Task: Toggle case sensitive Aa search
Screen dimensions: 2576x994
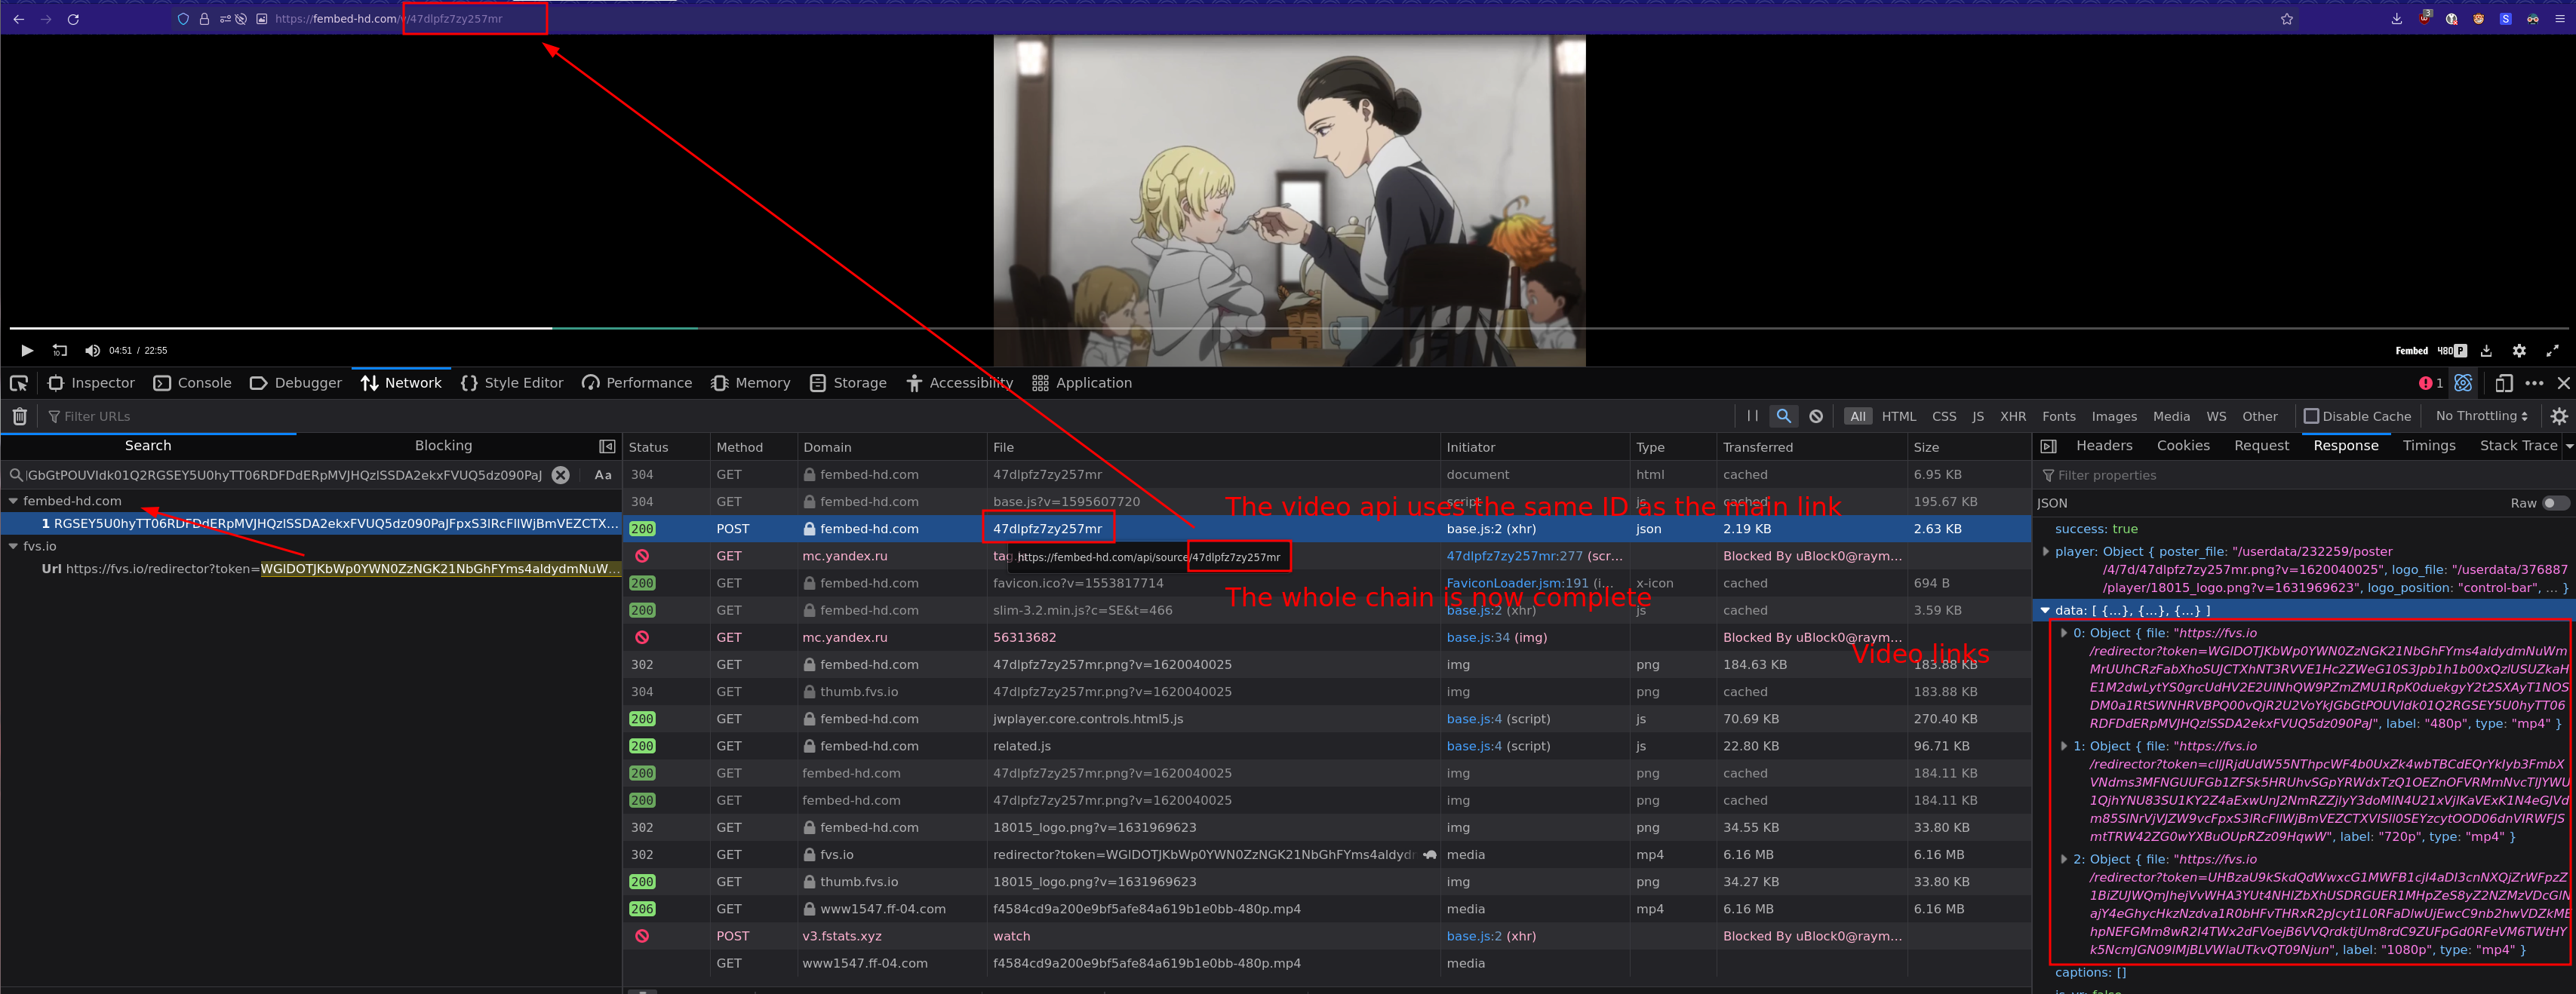Action: coord(603,475)
